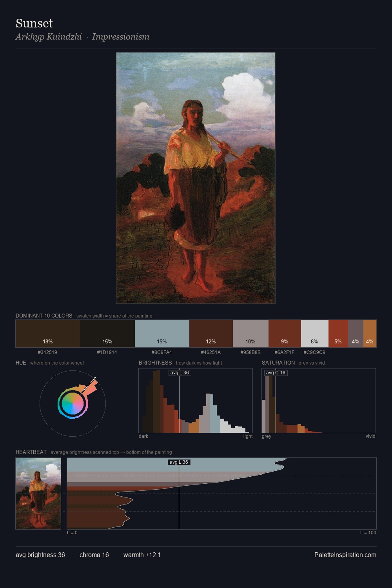Click the hex code #342519
The height and width of the screenshot is (588, 392).
point(47,352)
